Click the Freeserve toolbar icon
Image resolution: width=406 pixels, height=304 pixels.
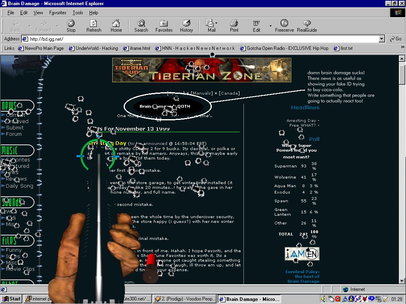coord(284,26)
